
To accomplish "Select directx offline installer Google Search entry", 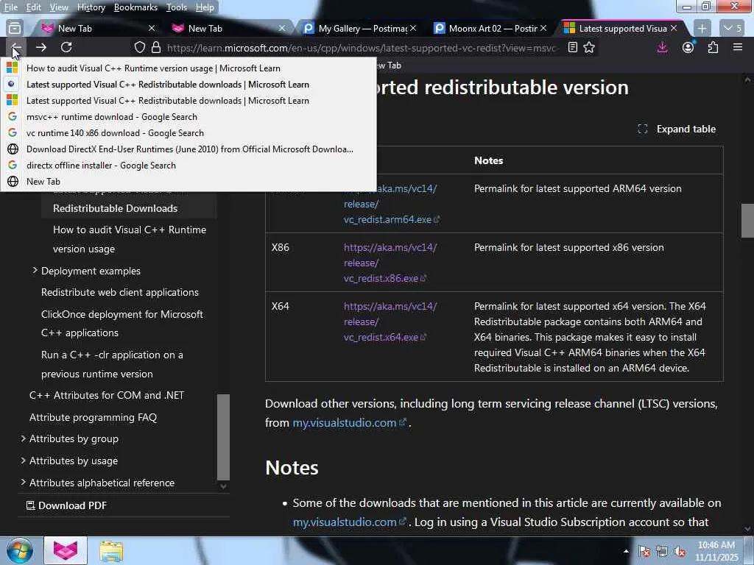I will [x=188, y=166].
